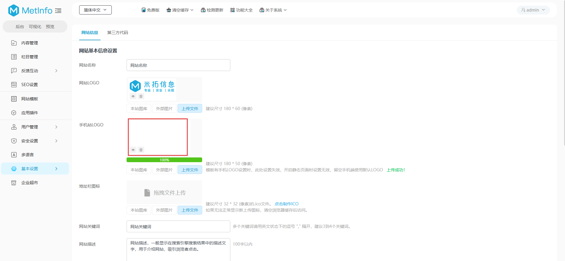Viewport: 565px width, 261px height.
Task: Follow the 点击制作ICO link
Action: (x=286, y=204)
